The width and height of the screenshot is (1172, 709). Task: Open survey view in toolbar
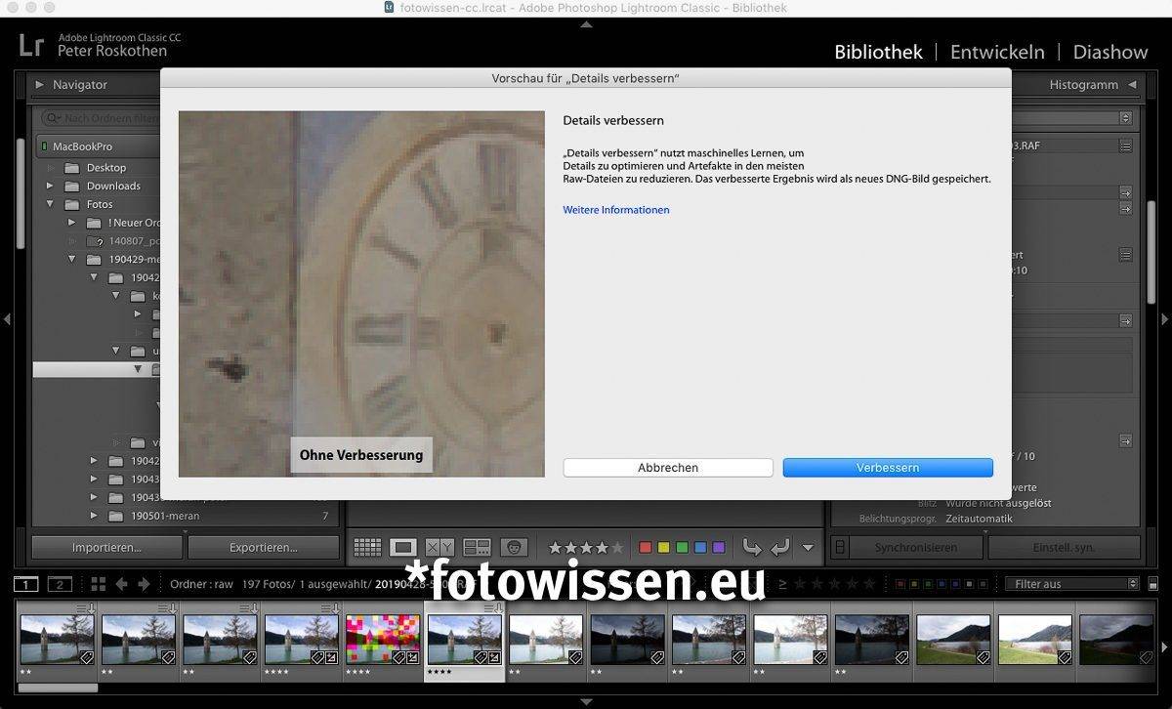point(477,548)
